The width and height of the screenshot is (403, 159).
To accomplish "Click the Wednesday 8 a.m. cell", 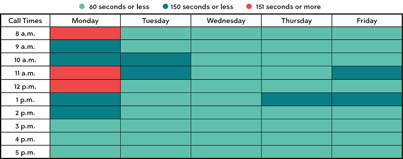I will click(x=226, y=33).
